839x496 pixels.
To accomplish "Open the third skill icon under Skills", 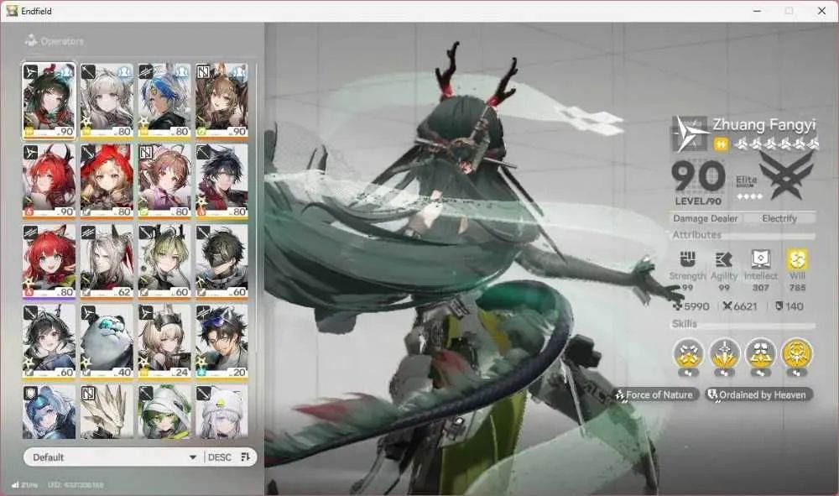I will (x=760, y=352).
